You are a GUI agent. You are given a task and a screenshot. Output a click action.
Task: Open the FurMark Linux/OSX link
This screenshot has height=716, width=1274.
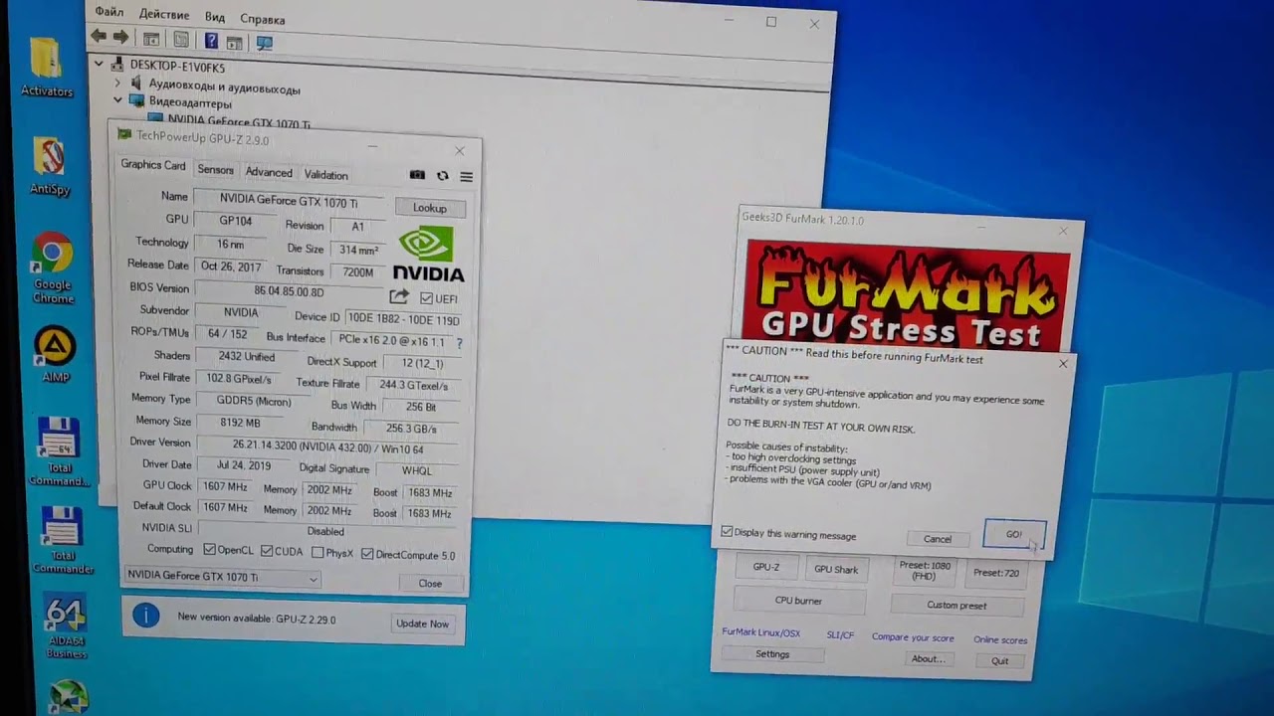coord(760,632)
